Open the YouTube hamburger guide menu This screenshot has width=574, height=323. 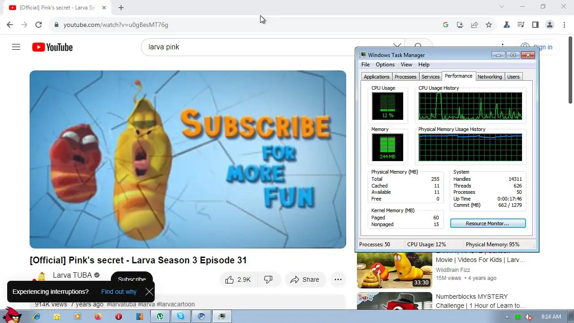[16, 47]
